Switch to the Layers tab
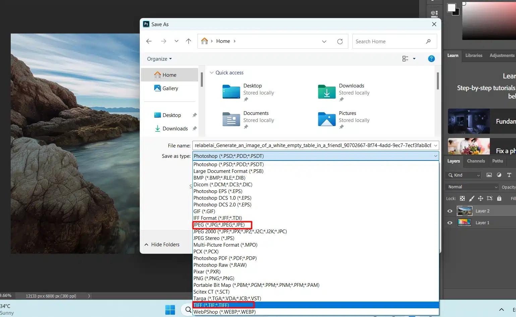The image size is (516, 317). click(x=454, y=161)
